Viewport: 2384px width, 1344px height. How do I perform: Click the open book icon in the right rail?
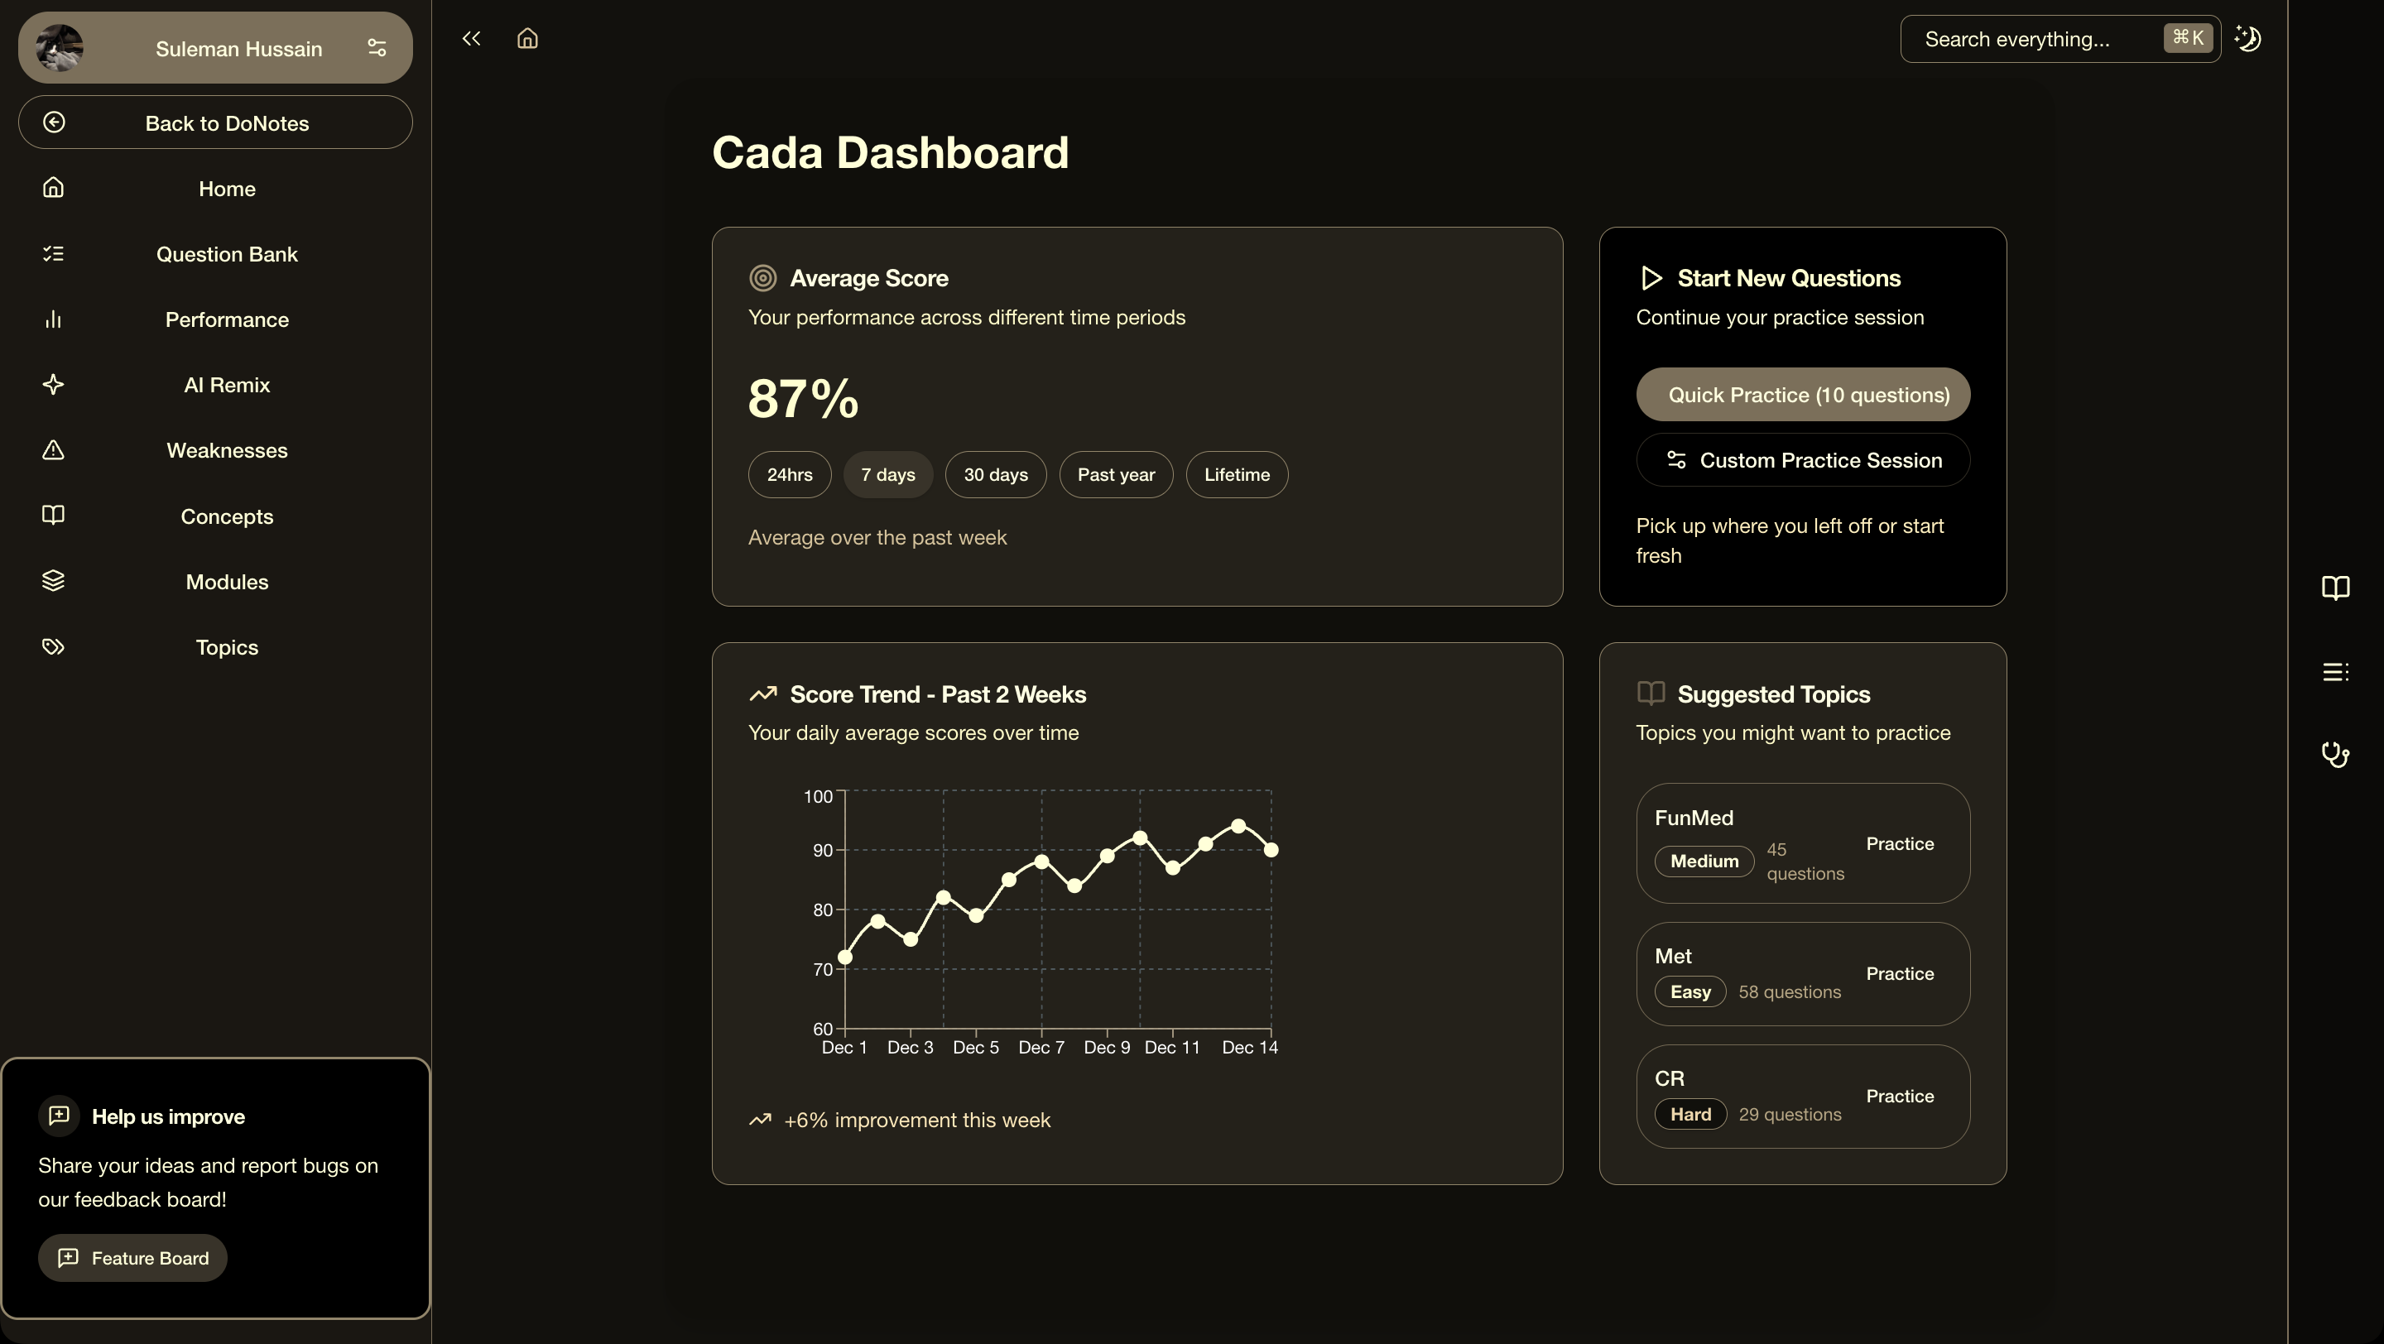point(2335,588)
